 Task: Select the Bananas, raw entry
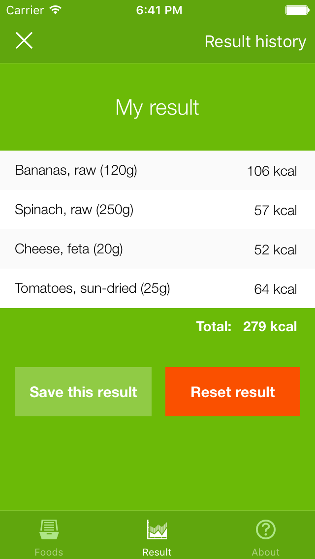[x=157, y=170]
